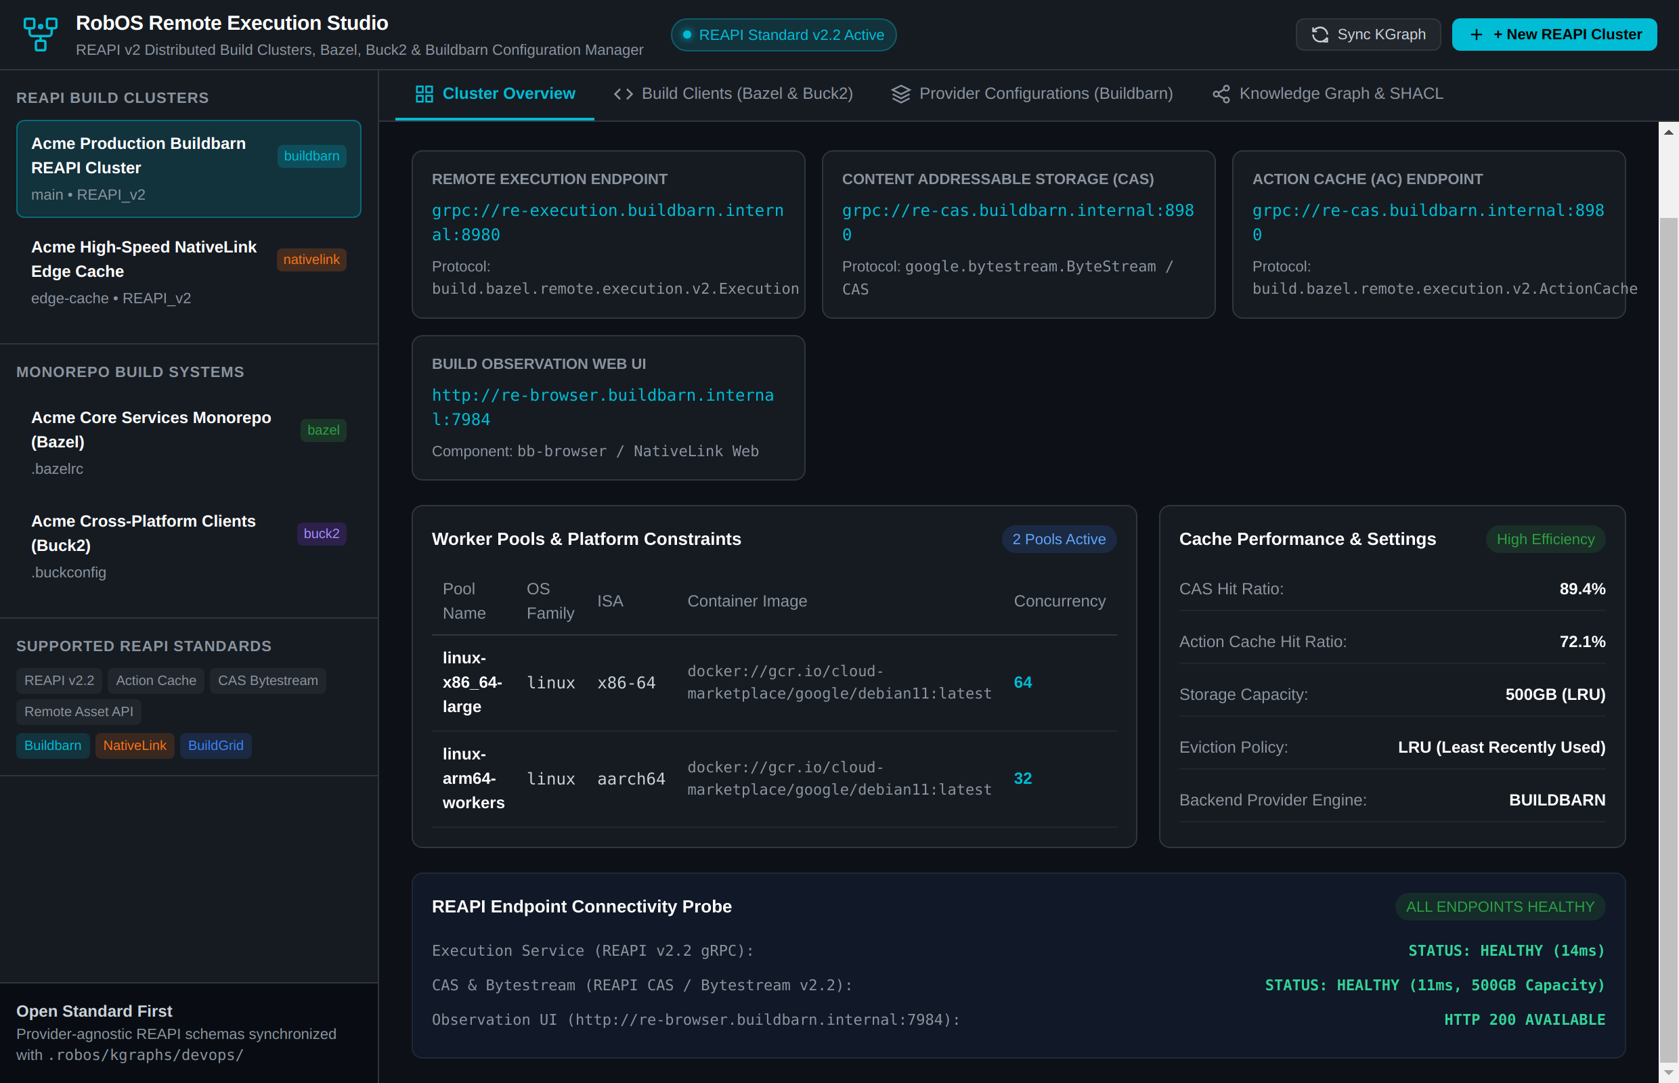Click the NativeLink provider tag
This screenshot has width=1679, height=1083.
click(135, 745)
